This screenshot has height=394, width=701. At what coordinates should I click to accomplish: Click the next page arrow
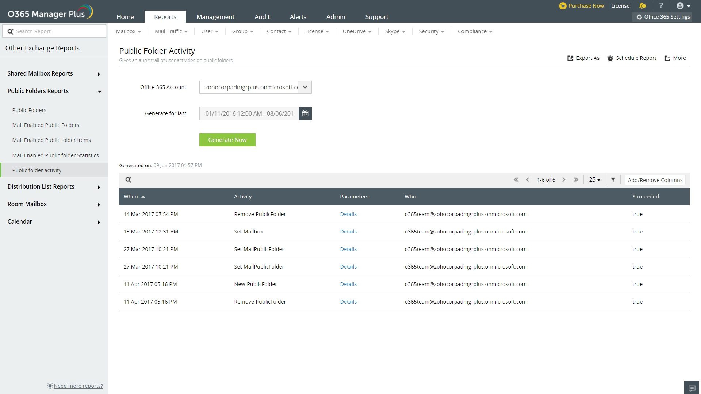[x=564, y=179]
